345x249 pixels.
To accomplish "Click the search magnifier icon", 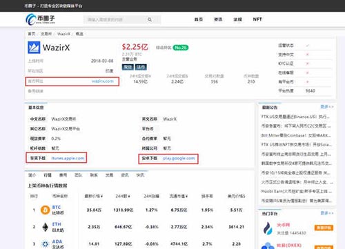I will click(x=150, y=19).
